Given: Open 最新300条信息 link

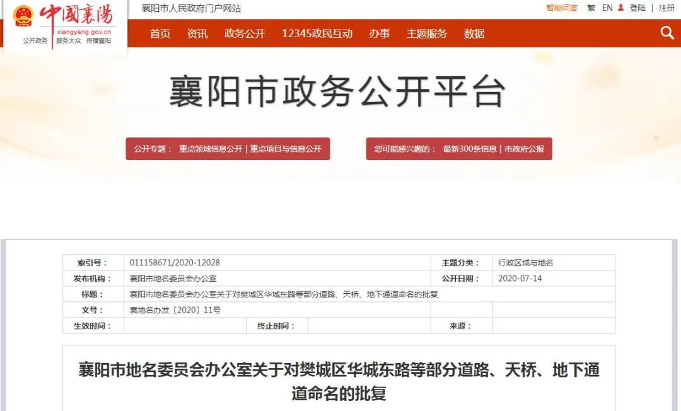Looking at the screenshot, I should (470, 149).
